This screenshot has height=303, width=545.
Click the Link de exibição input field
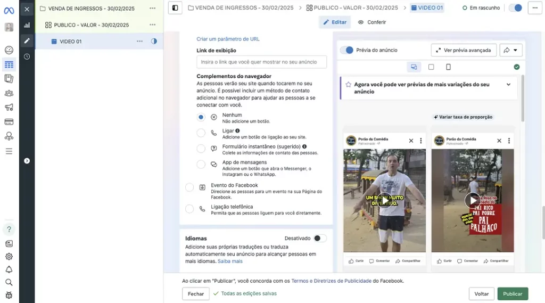coord(261,62)
